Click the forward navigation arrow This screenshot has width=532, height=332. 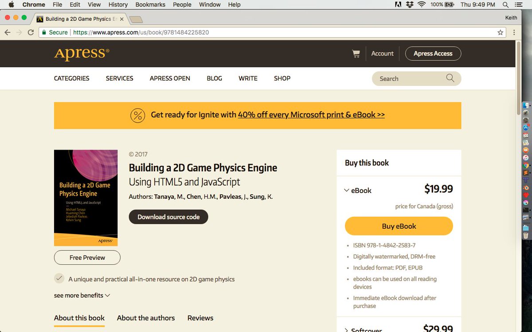pyautogui.click(x=19, y=32)
